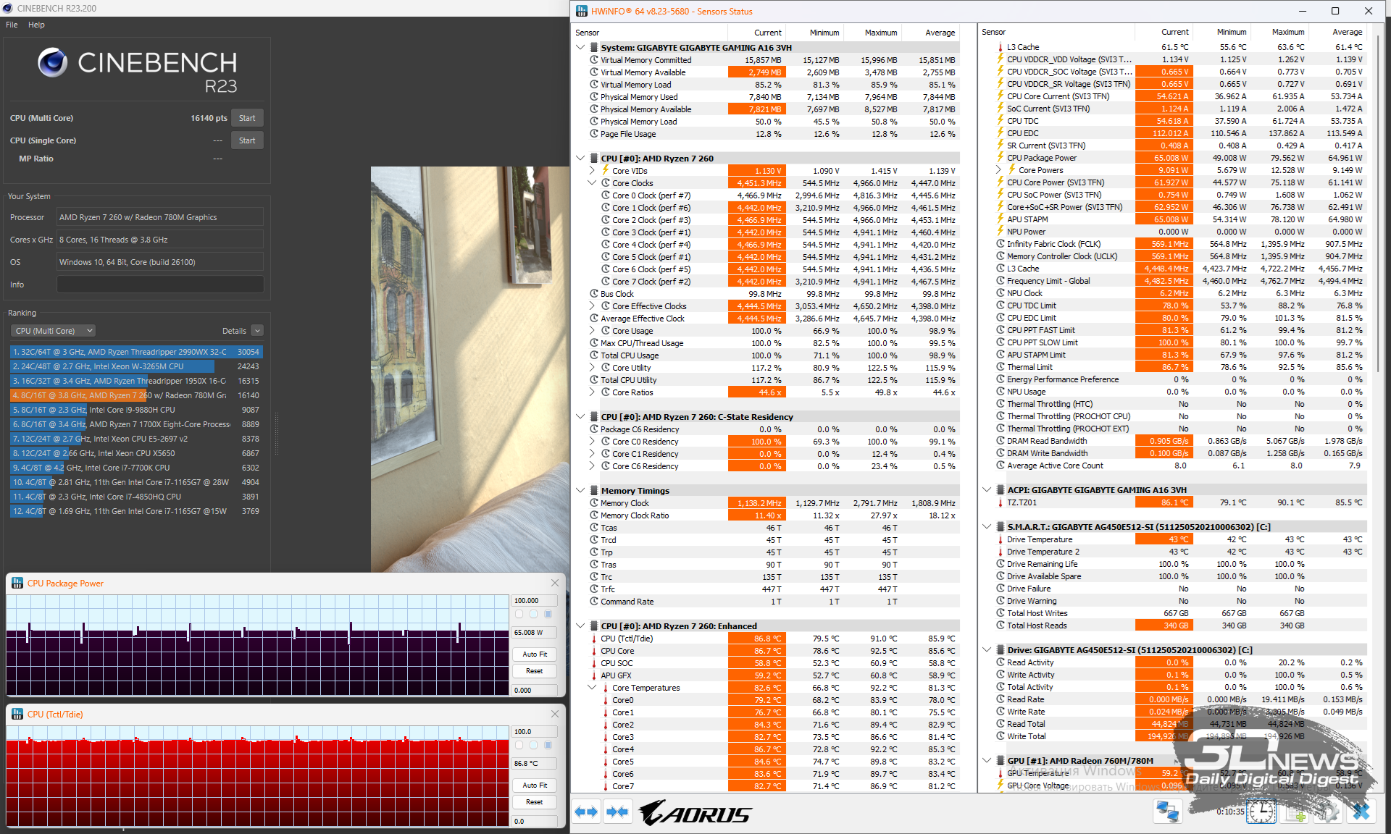This screenshot has width=1391, height=834.
Task: Open HWiNFO settings gear icon
Action: point(1328,812)
